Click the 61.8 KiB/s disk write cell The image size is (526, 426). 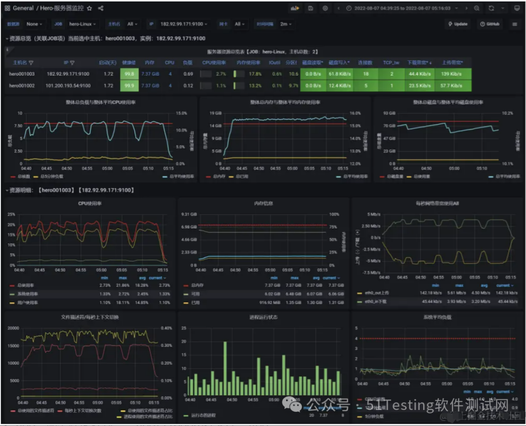(339, 74)
